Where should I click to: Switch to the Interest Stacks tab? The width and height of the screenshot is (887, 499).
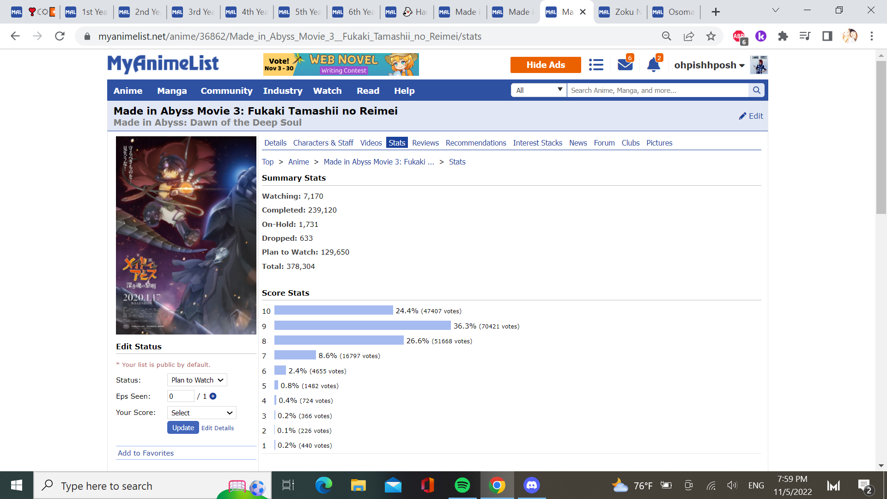point(538,143)
